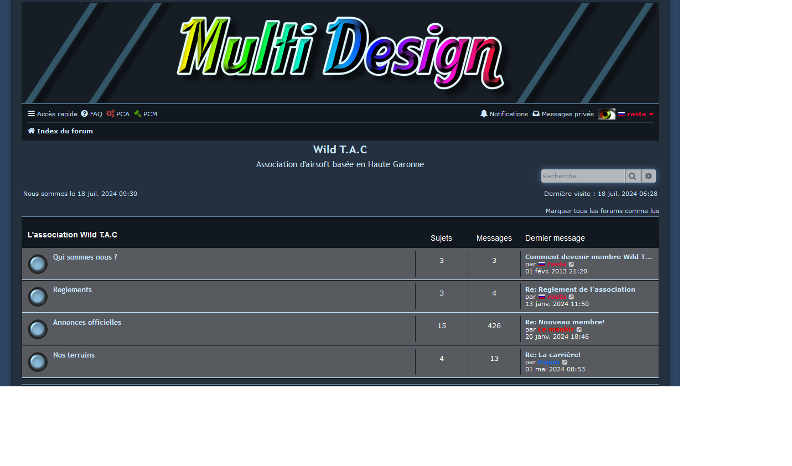Open advanced search gear icon
The height and width of the screenshot is (466, 792).
point(648,176)
